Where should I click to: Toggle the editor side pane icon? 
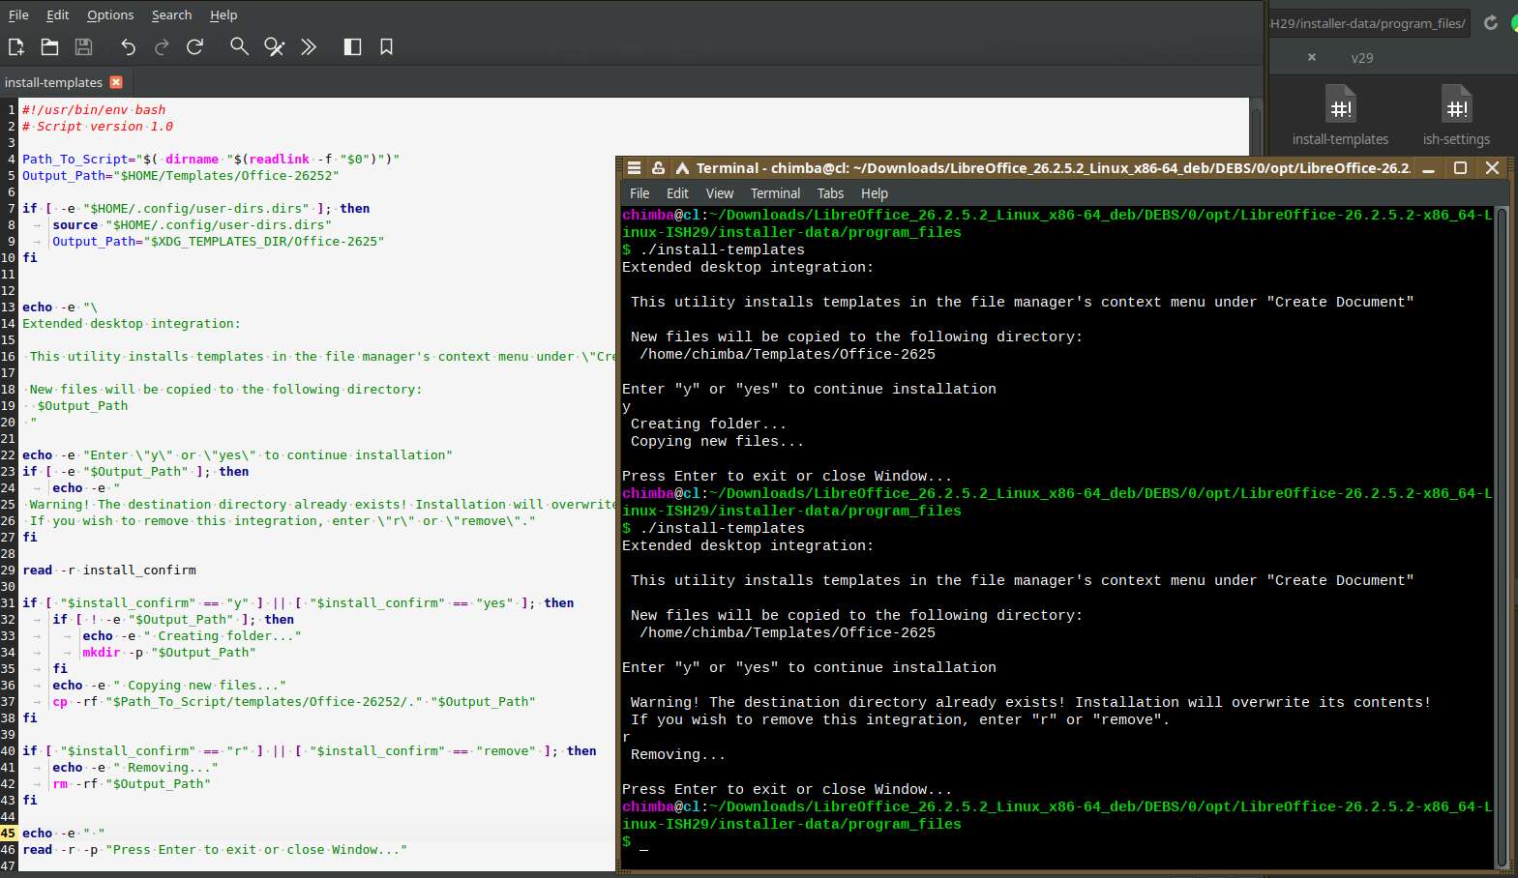click(x=352, y=46)
